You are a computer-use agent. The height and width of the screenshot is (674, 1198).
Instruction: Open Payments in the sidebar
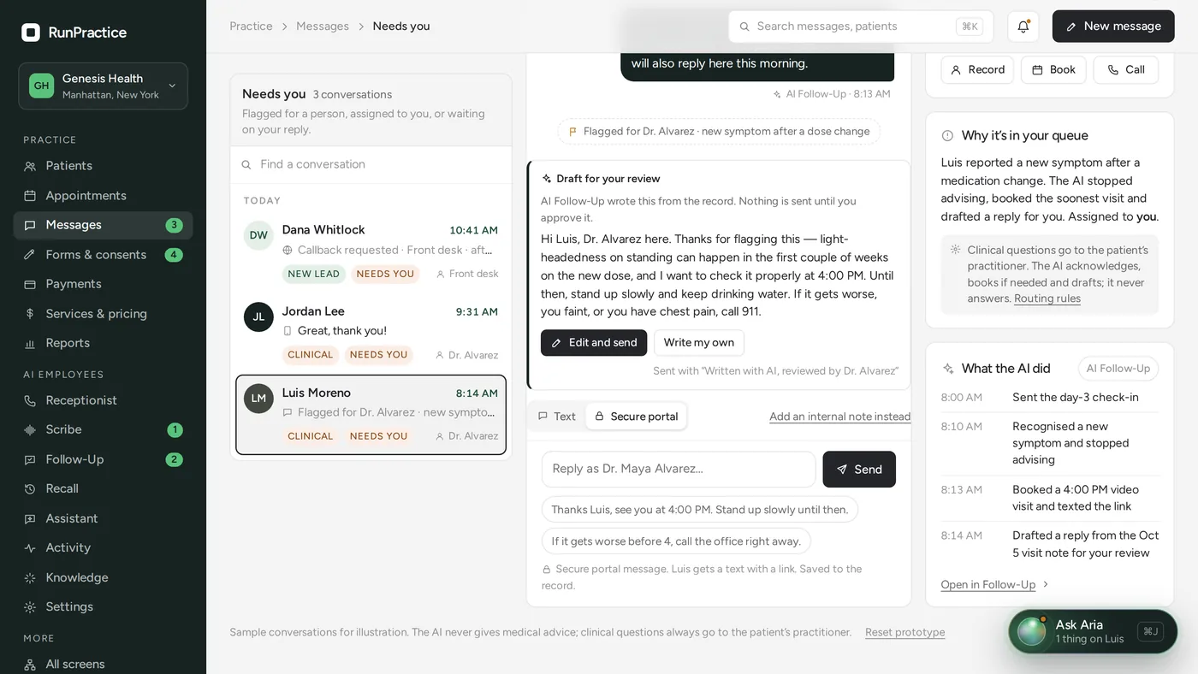tap(103, 284)
